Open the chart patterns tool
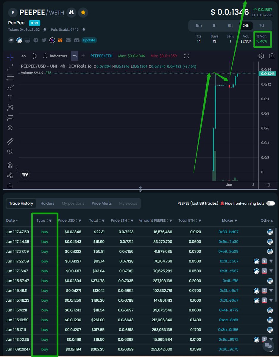The height and width of the screenshot is (357, 279). coord(10,107)
